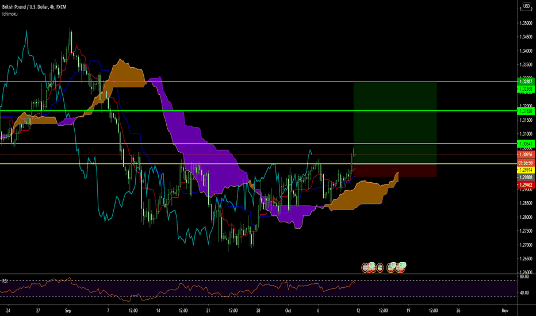536x316 pixels.
Task: Click the Sep label on time axis
Action: pyautogui.click(x=68, y=310)
